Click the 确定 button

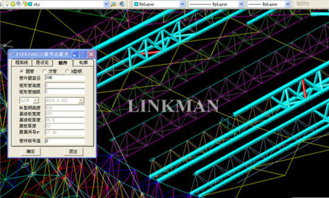(x=31, y=151)
